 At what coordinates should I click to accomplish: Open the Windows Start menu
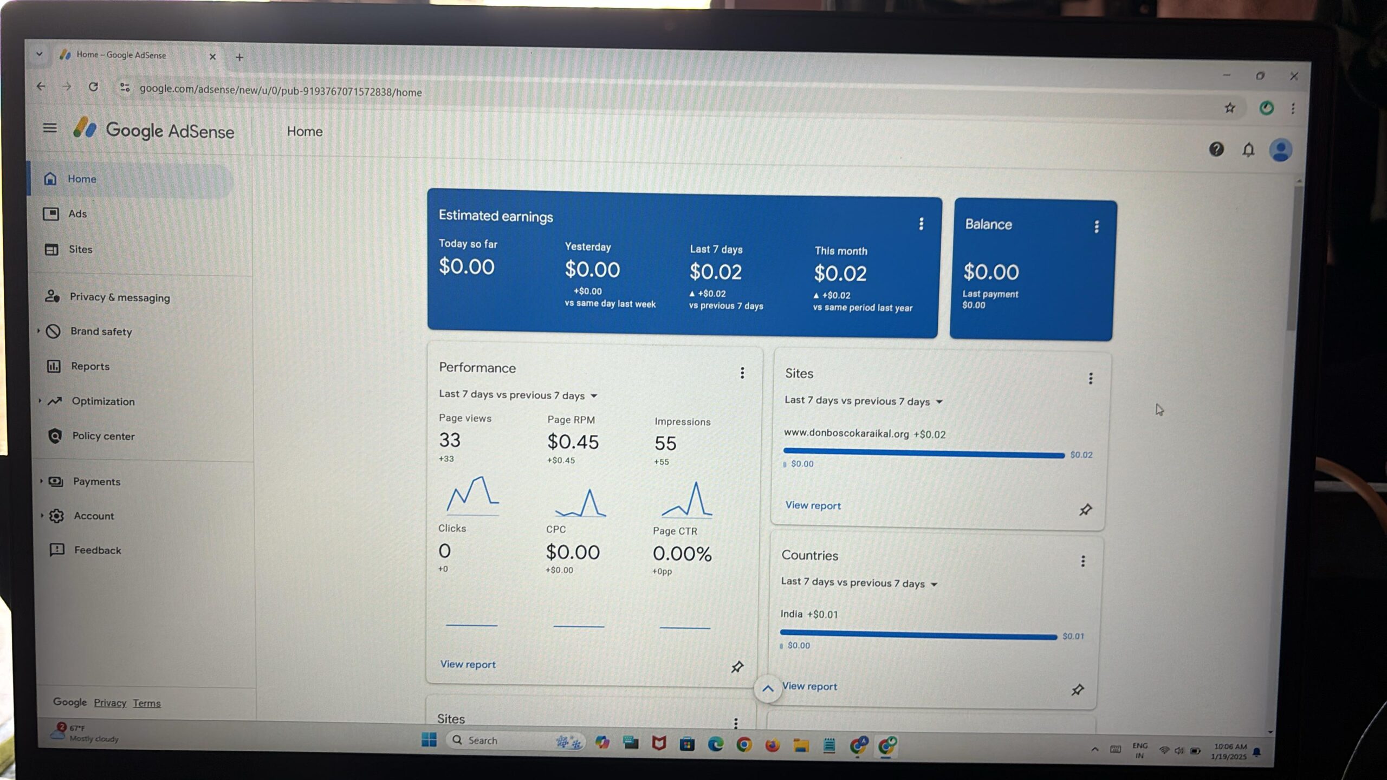pos(429,740)
